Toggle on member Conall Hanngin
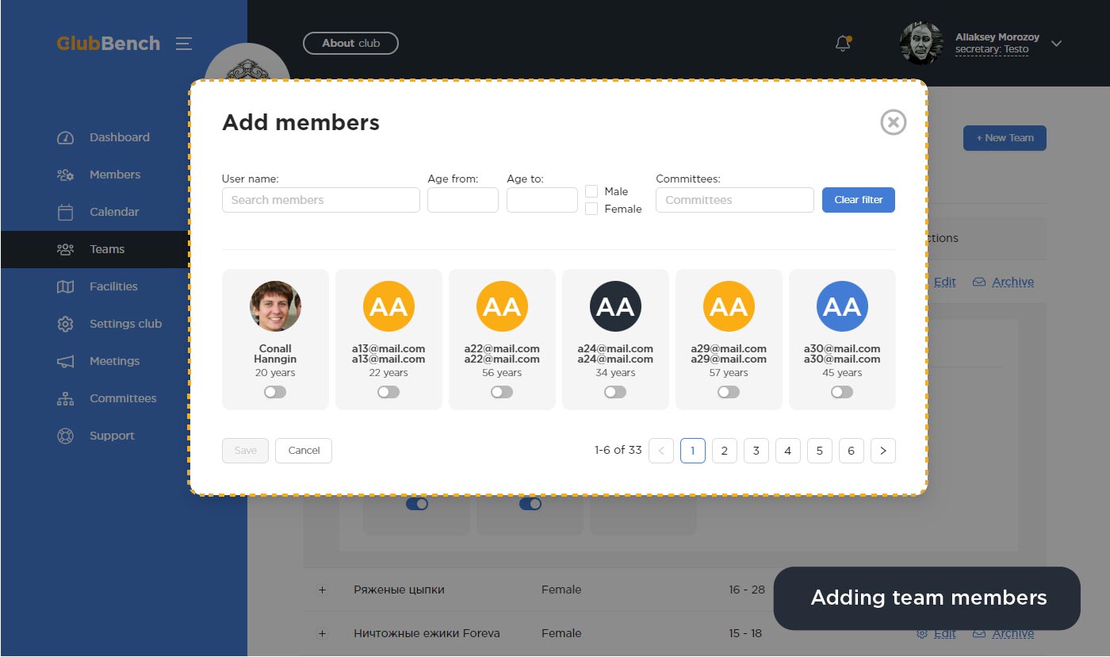The image size is (1110, 657). (x=275, y=392)
